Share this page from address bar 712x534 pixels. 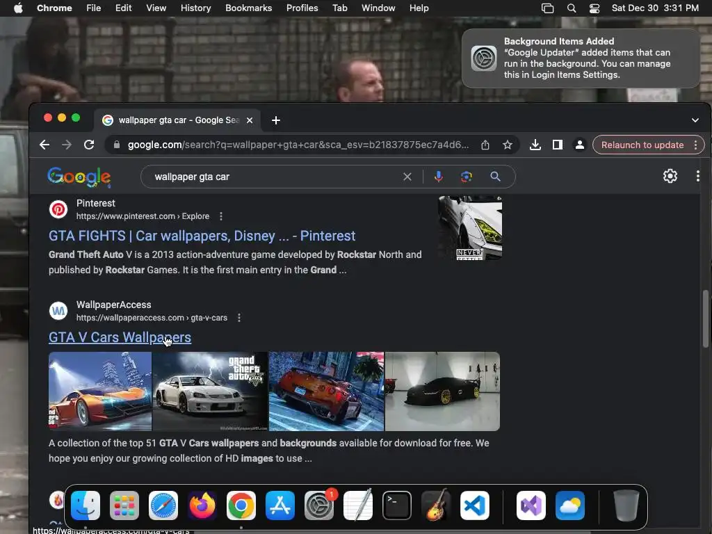pyautogui.click(x=485, y=145)
